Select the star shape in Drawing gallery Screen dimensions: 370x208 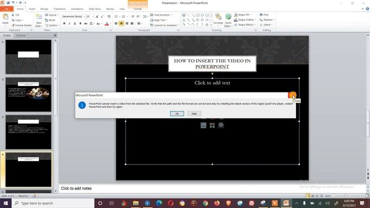pos(207,24)
